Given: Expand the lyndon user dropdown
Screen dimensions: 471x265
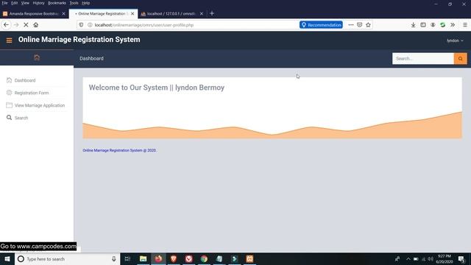Looking at the screenshot, I should pyautogui.click(x=455, y=40).
